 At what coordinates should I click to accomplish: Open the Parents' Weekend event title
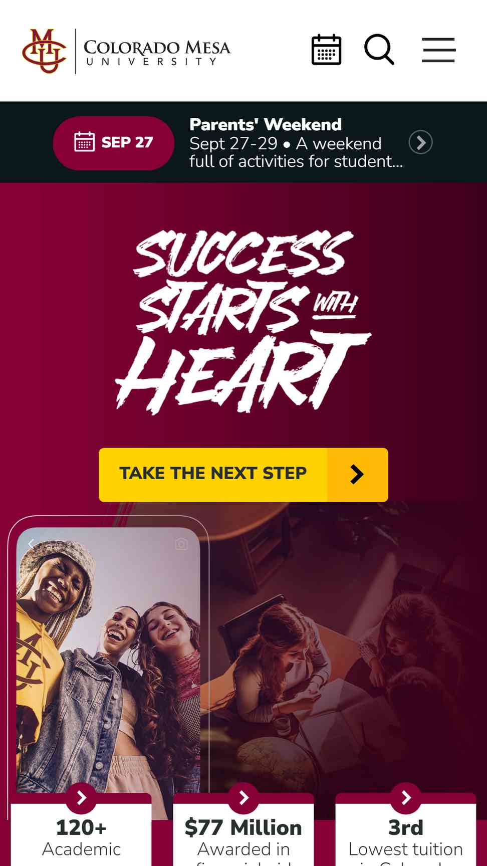click(x=266, y=124)
